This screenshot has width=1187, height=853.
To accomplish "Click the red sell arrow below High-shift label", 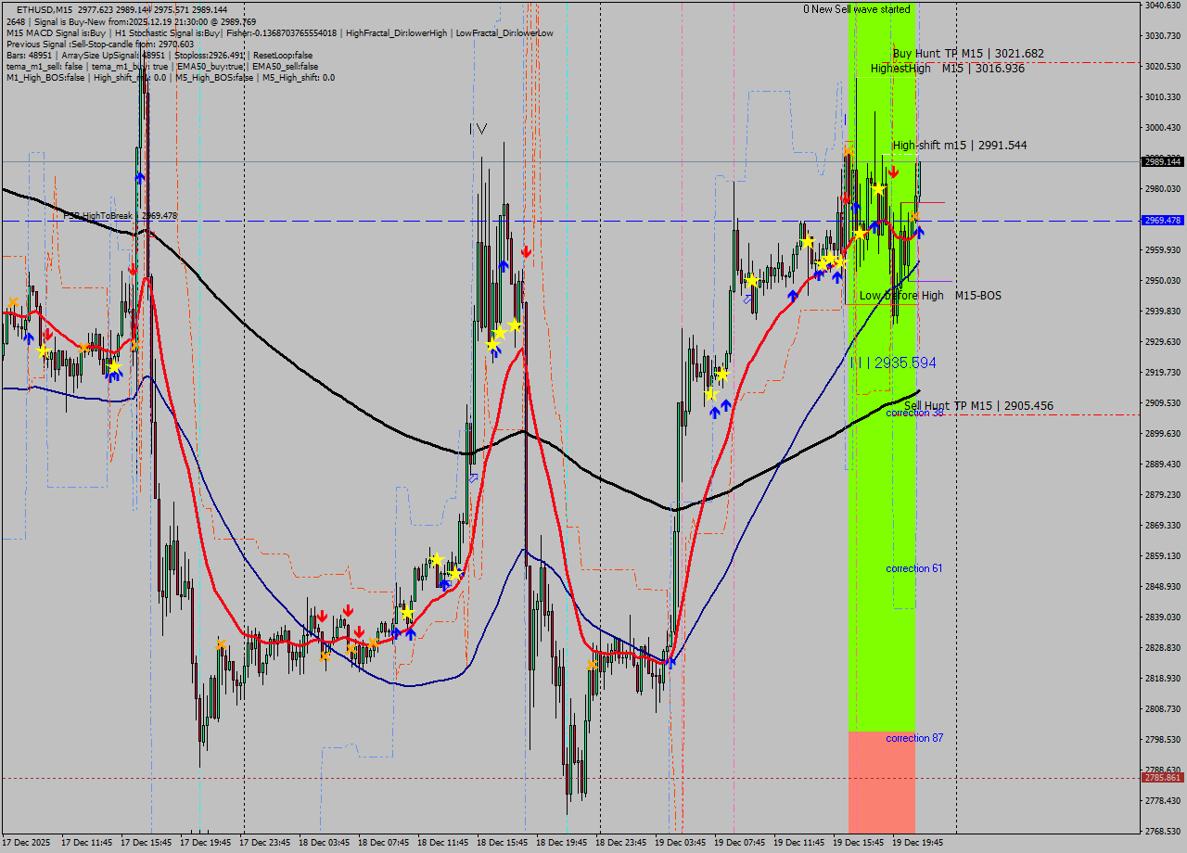I will click(x=894, y=171).
